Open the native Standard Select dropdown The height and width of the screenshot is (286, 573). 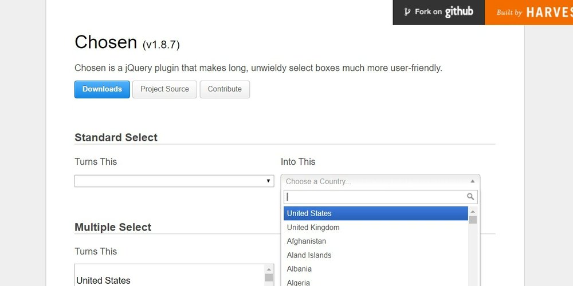(174, 181)
